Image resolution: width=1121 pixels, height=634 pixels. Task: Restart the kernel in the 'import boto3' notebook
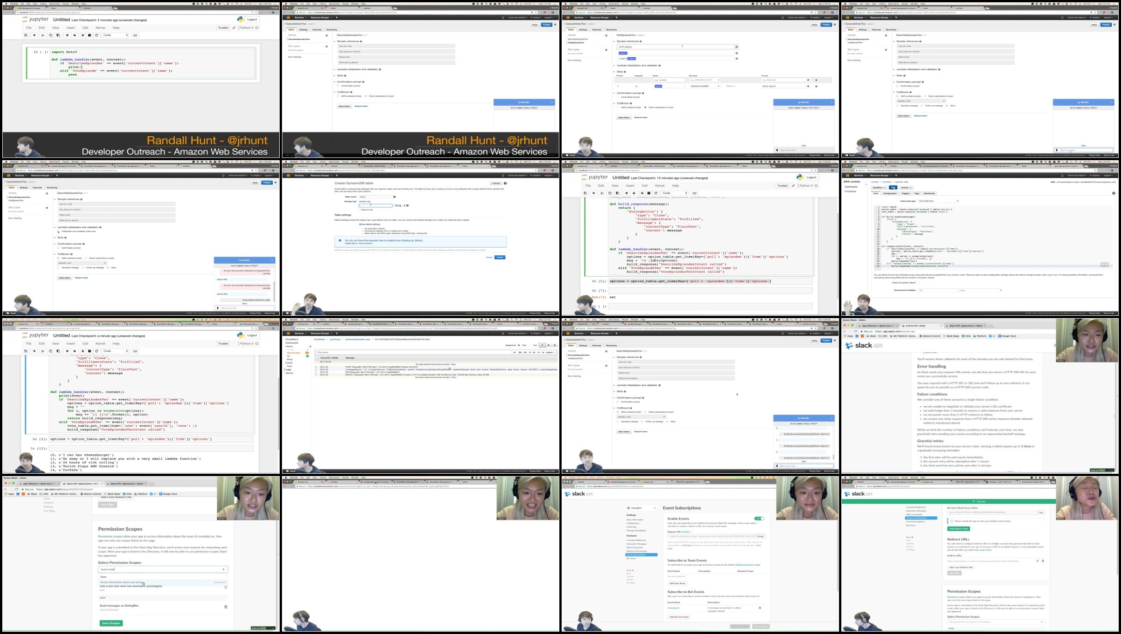pyautogui.click(x=97, y=35)
